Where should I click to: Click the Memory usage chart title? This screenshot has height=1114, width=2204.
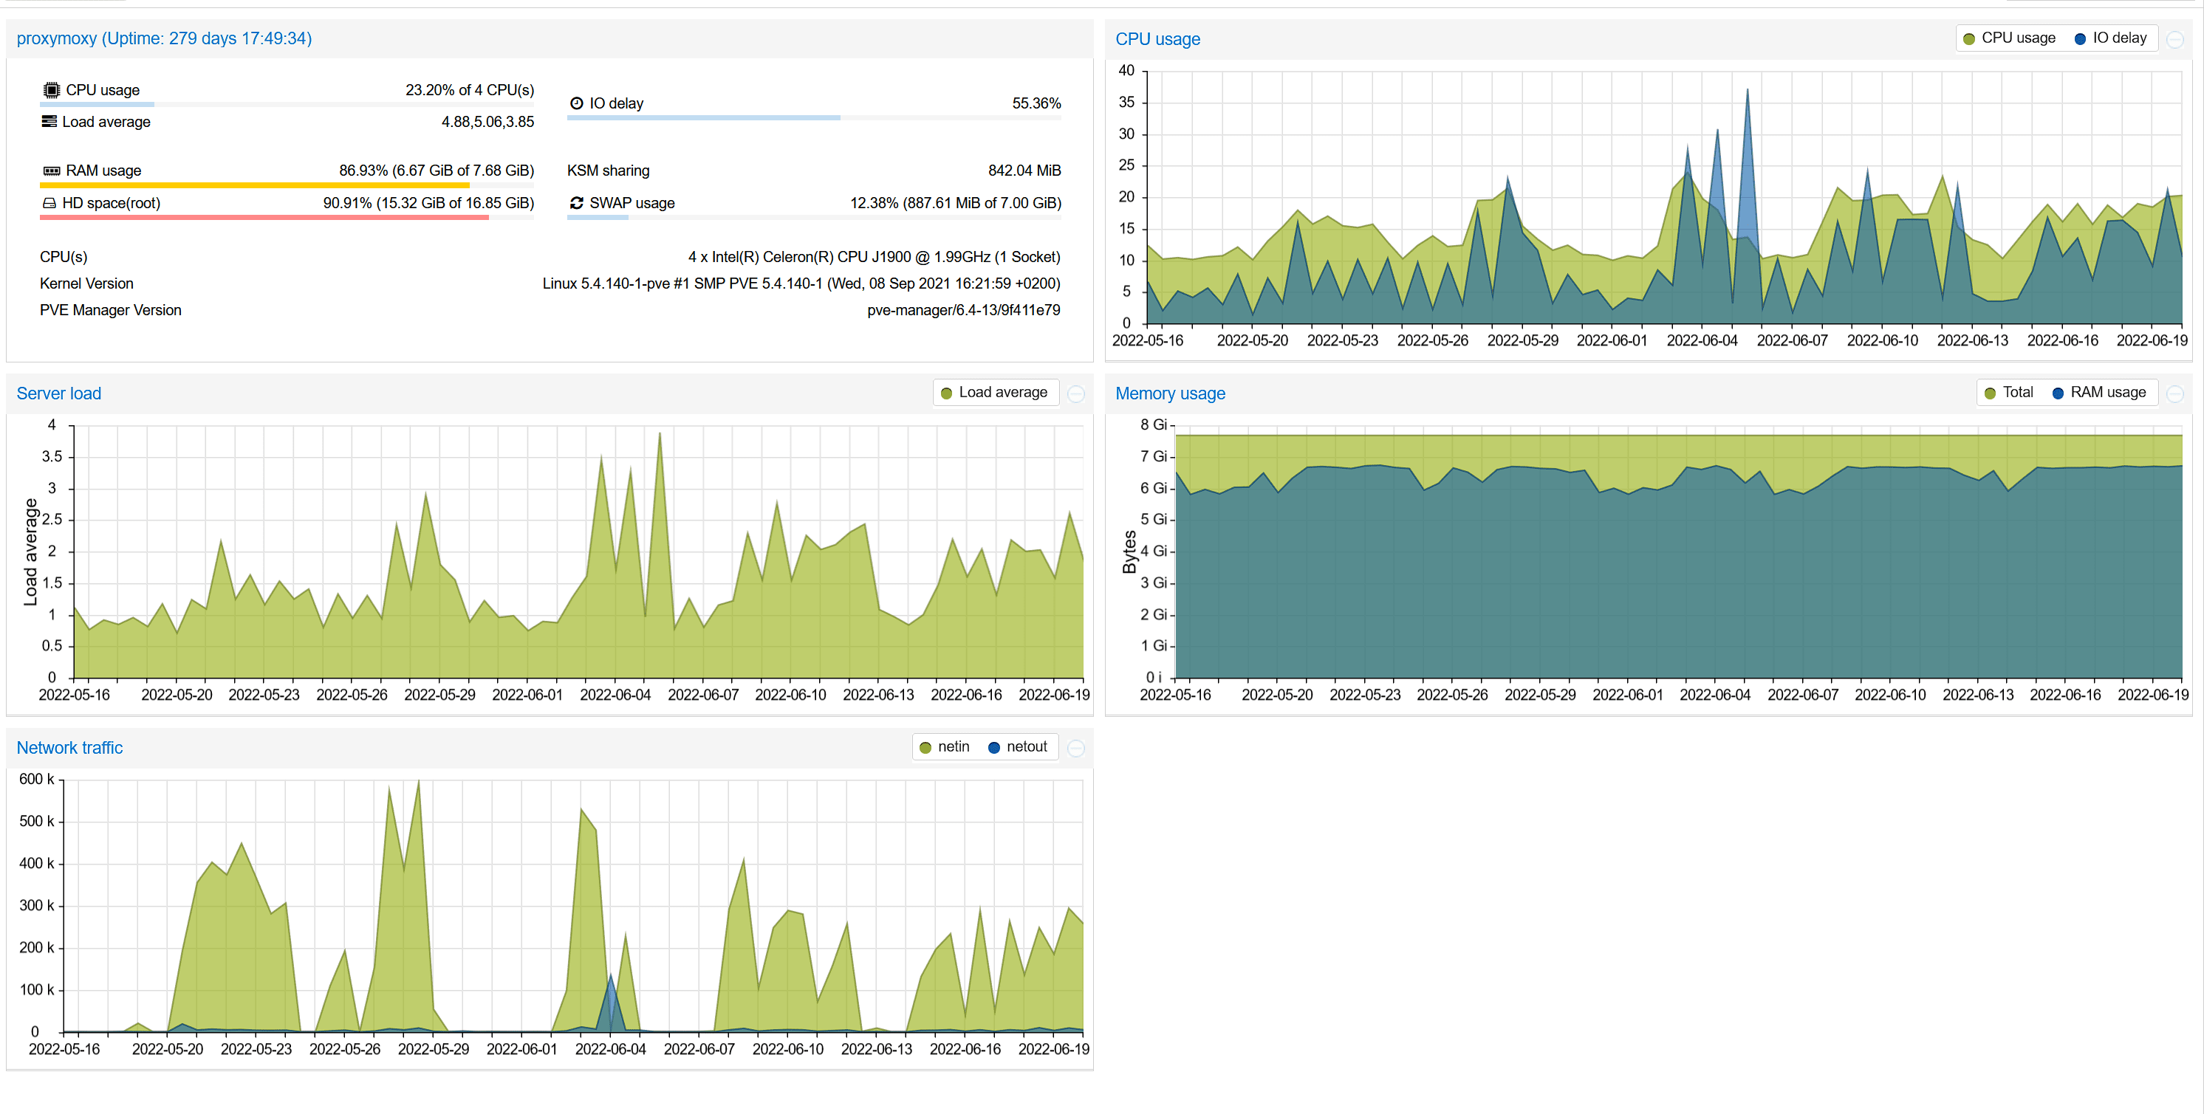tap(1171, 393)
